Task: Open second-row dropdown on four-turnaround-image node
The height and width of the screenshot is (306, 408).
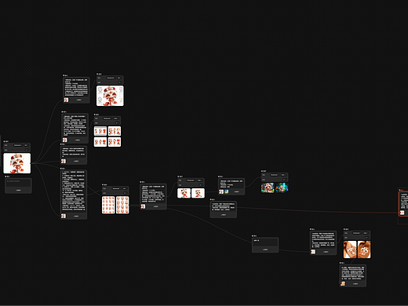Action: [117, 123]
